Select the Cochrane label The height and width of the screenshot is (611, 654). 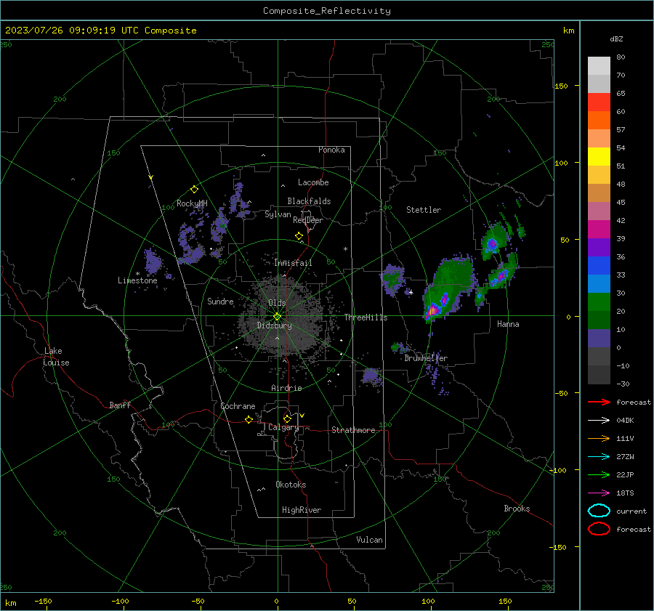point(238,406)
